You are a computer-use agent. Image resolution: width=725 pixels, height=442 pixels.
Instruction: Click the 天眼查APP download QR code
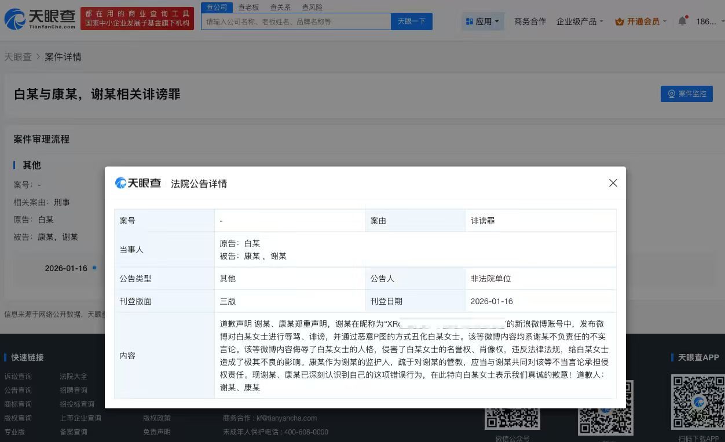[x=698, y=401]
